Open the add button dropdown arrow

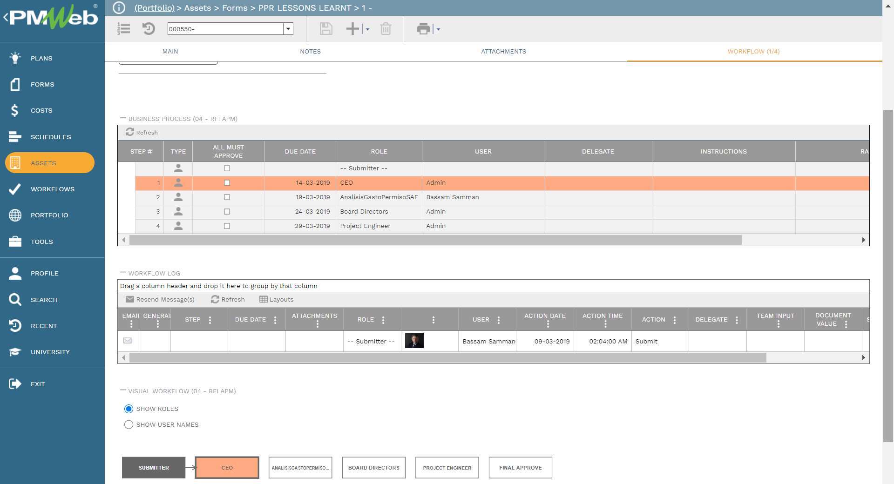pos(368,29)
